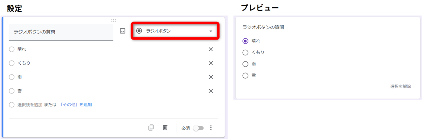Delete the くもり option using its X icon
428x140 pixels.
(x=210, y=63)
